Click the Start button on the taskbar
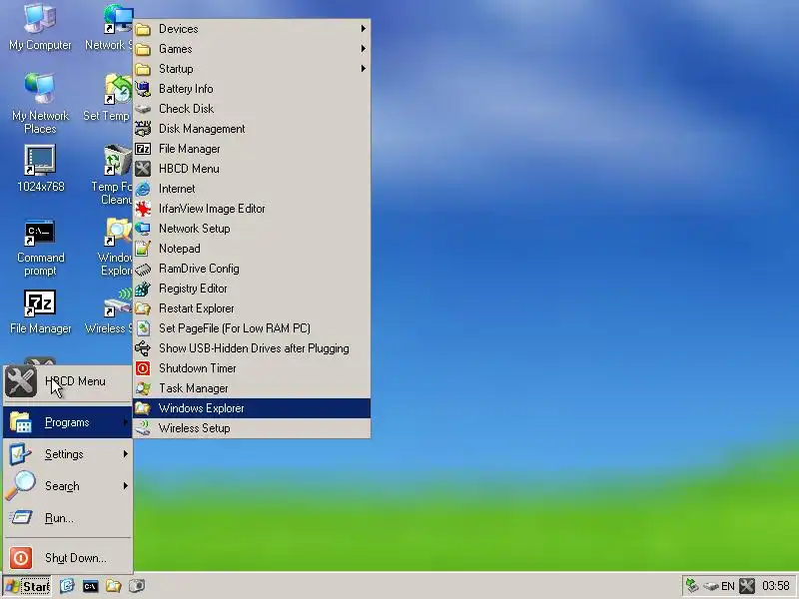The height and width of the screenshot is (599, 799). pyautogui.click(x=27, y=586)
